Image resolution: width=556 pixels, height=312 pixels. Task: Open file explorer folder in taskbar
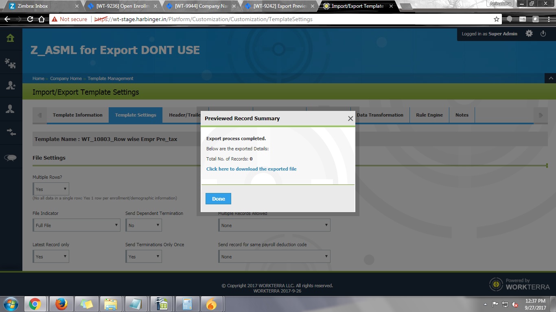point(111,304)
